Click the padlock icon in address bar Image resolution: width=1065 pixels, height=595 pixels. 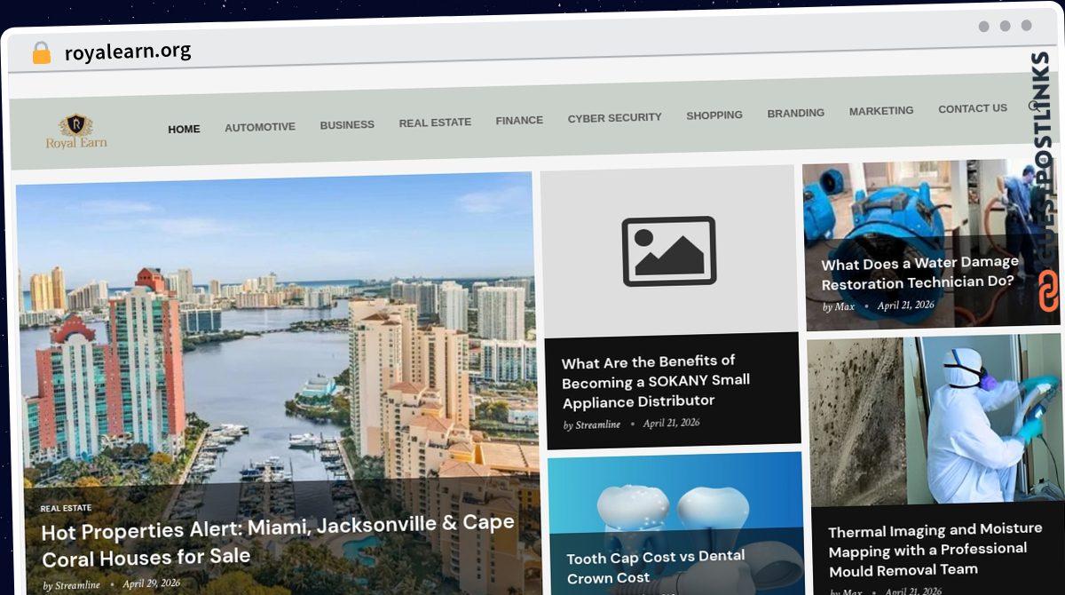(x=41, y=52)
